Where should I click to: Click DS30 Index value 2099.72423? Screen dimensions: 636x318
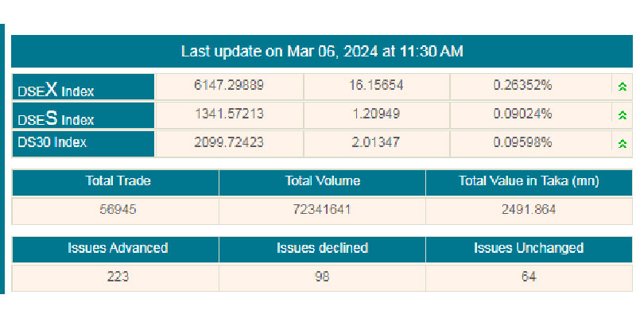[x=229, y=142]
